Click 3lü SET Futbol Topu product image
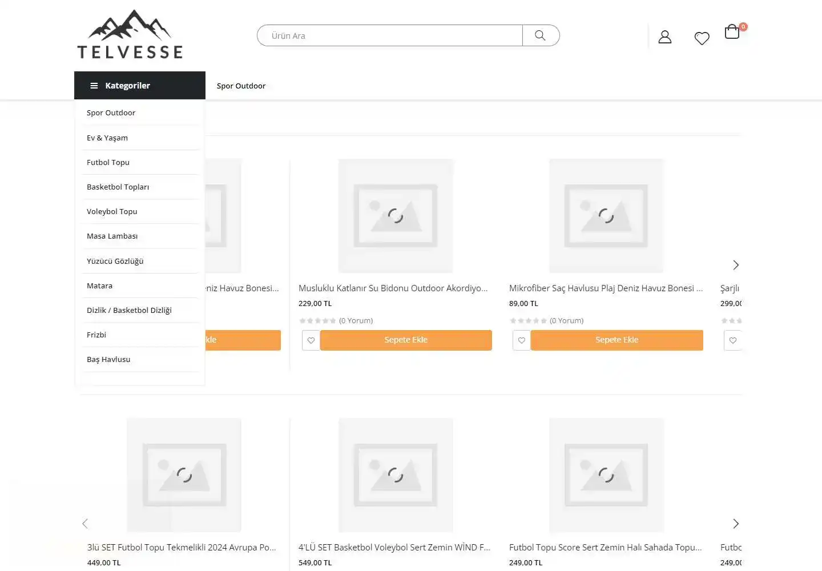The image size is (822, 571). coord(184,475)
